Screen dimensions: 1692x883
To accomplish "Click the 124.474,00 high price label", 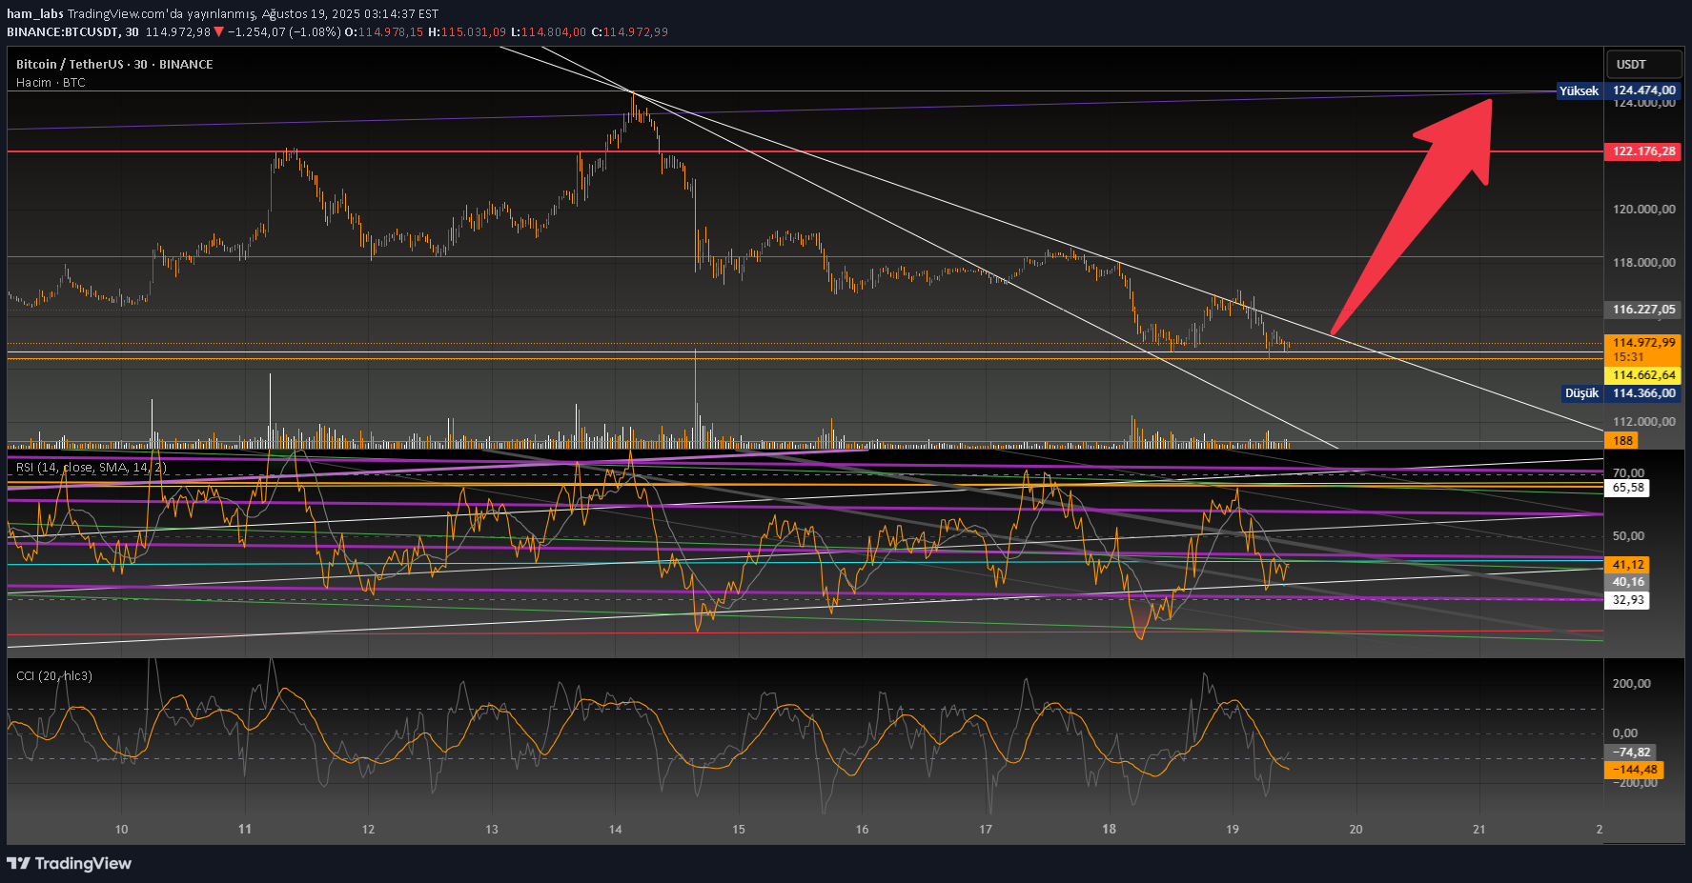I will (1643, 90).
